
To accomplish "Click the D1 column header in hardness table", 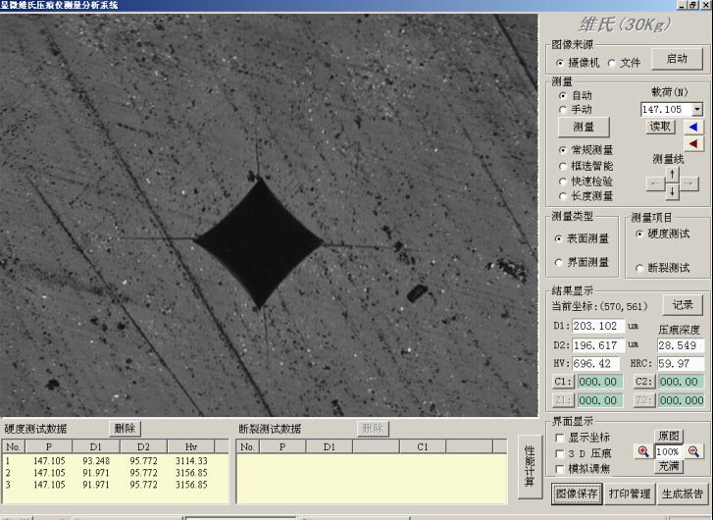I will pyautogui.click(x=95, y=446).
